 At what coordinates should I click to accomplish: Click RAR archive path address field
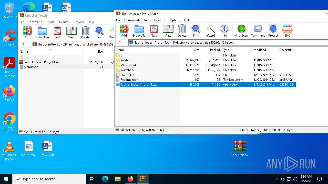click(x=228, y=43)
